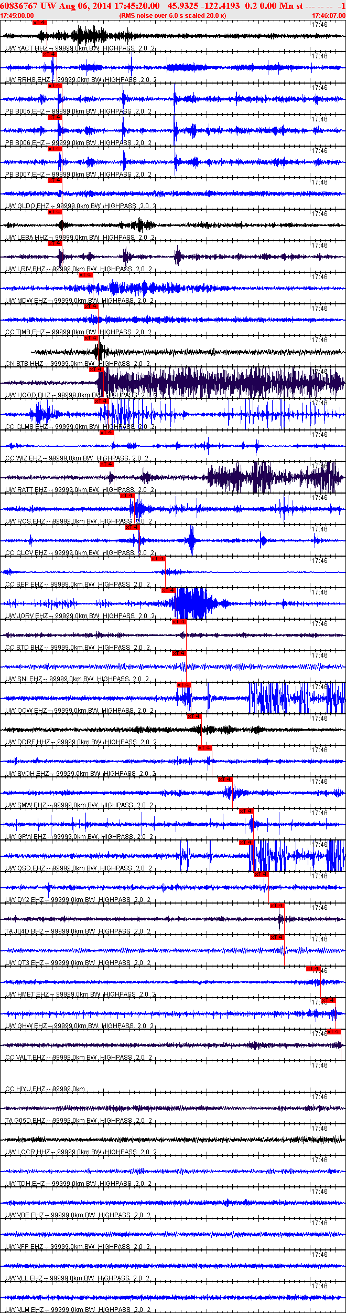
Task: Select the TA.J04D.BHZ station label
Action: click(25, 931)
